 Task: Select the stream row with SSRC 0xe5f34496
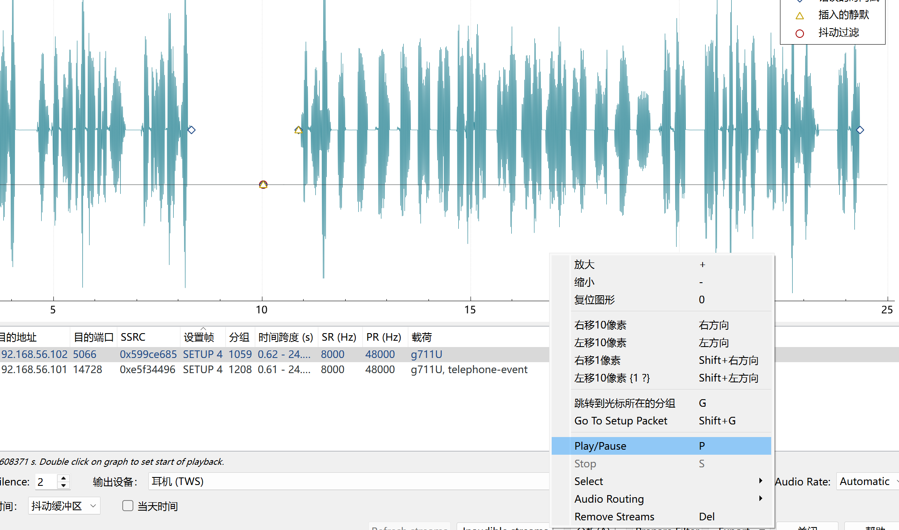pos(147,370)
